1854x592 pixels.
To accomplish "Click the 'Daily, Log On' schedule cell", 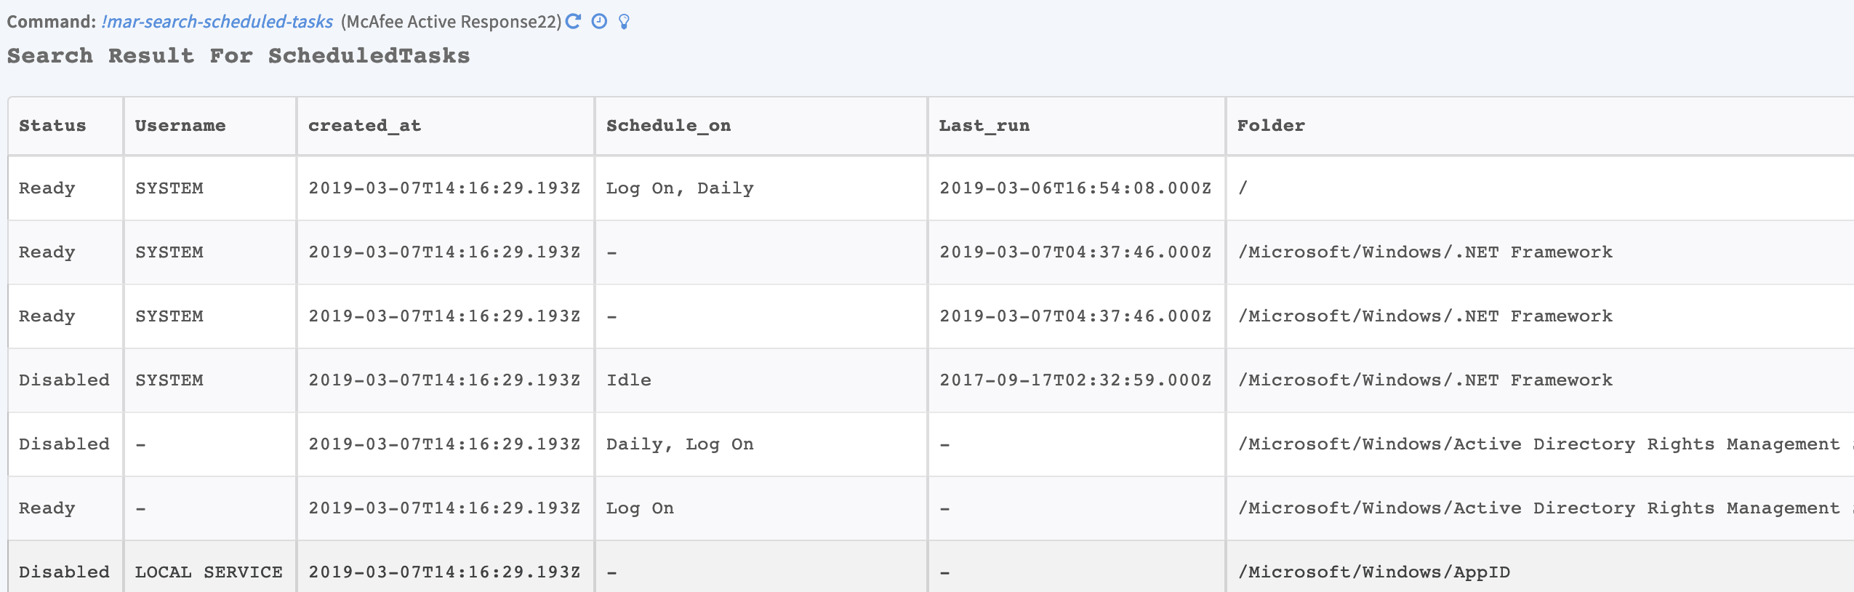I will (680, 444).
